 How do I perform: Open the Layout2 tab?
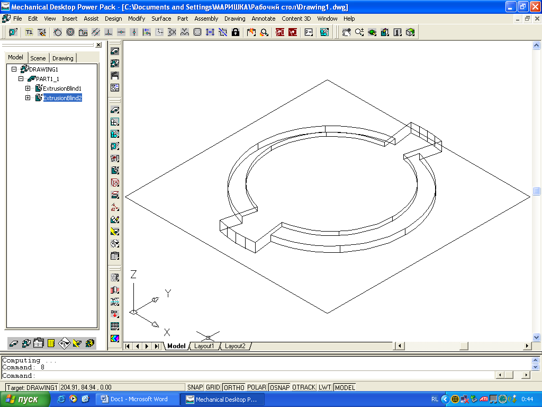point(235,346)
